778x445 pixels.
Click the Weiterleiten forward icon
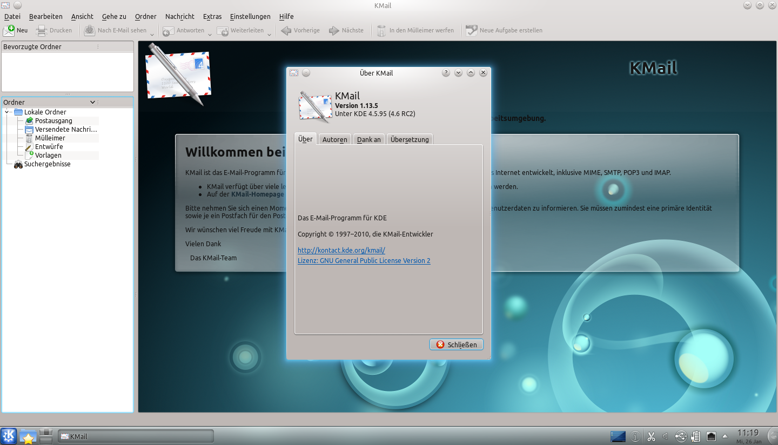coord(223,30)
